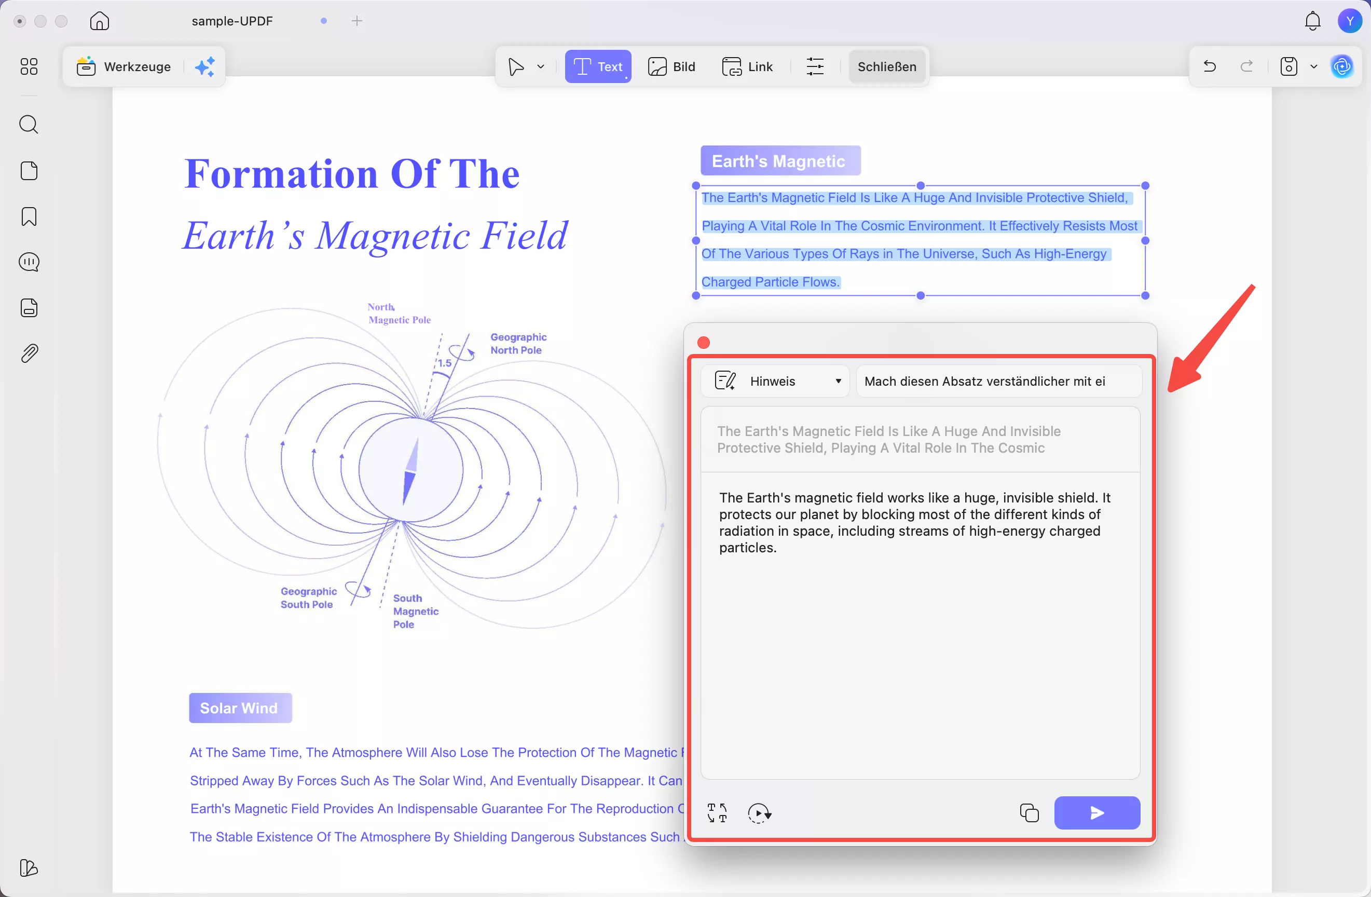Click the prompt text input field

(998, 381)
